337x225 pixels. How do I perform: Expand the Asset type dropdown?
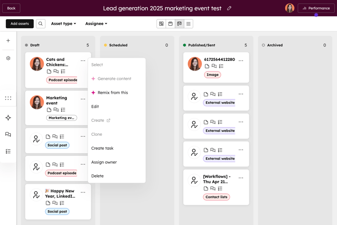pos(64,24)
